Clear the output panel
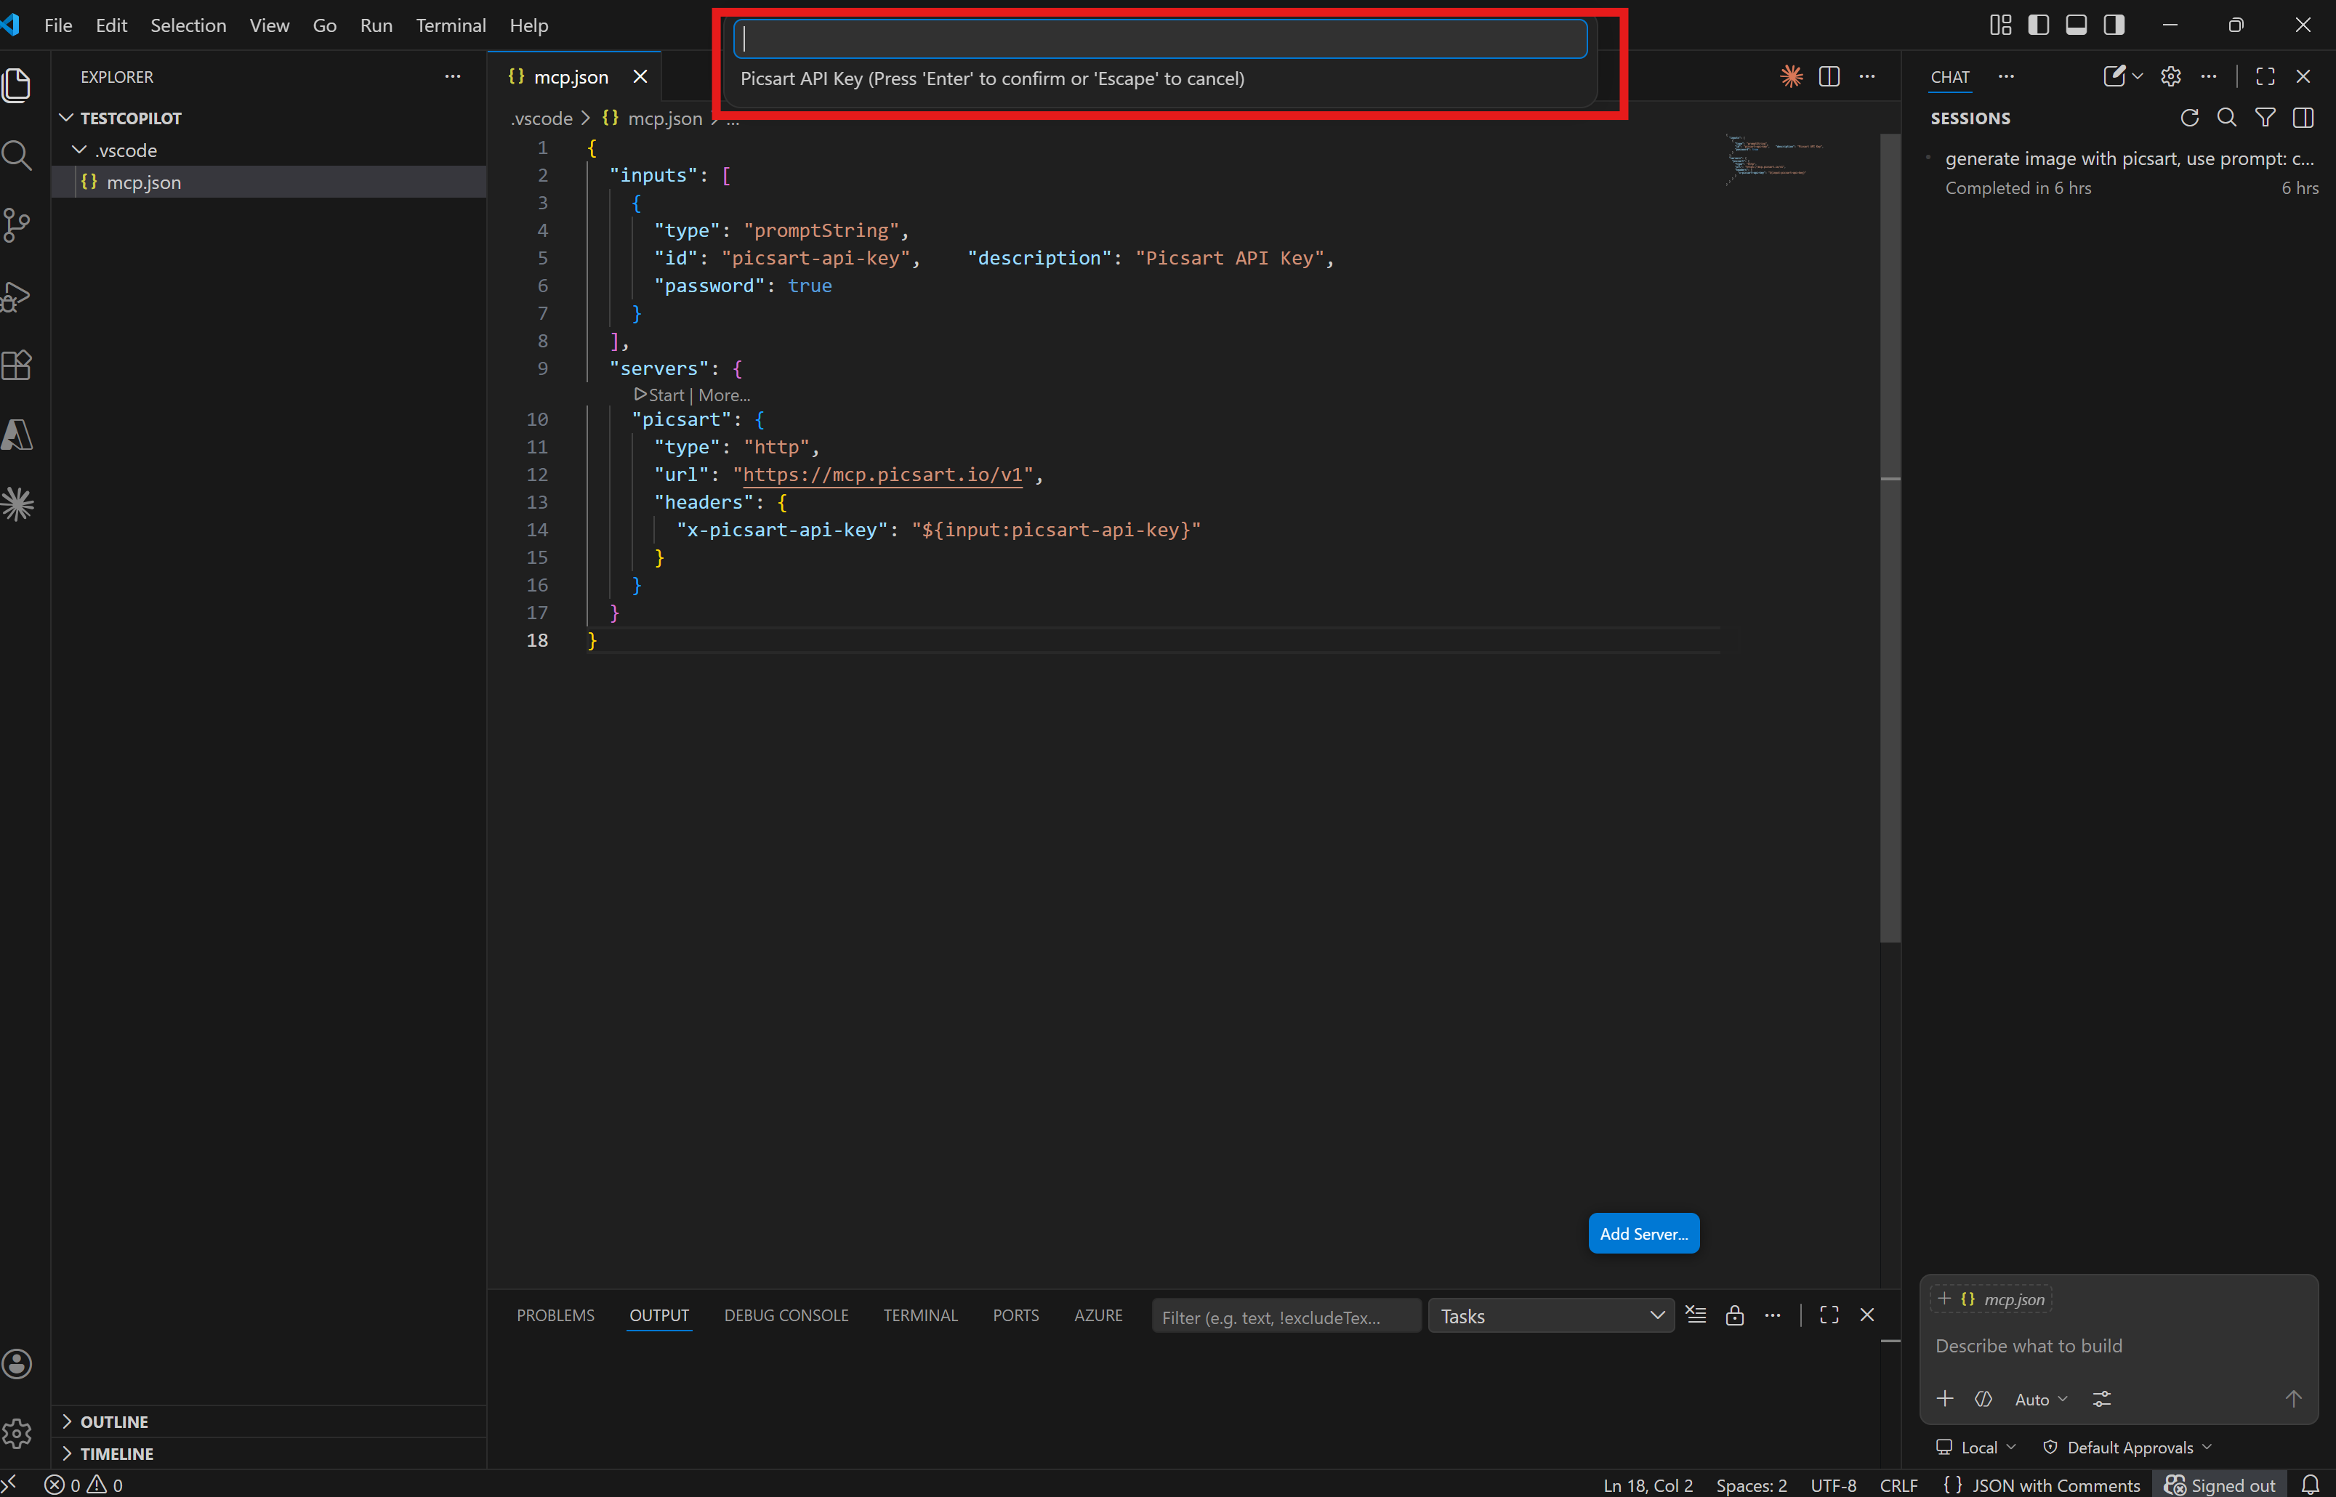 point(1696,1315)
